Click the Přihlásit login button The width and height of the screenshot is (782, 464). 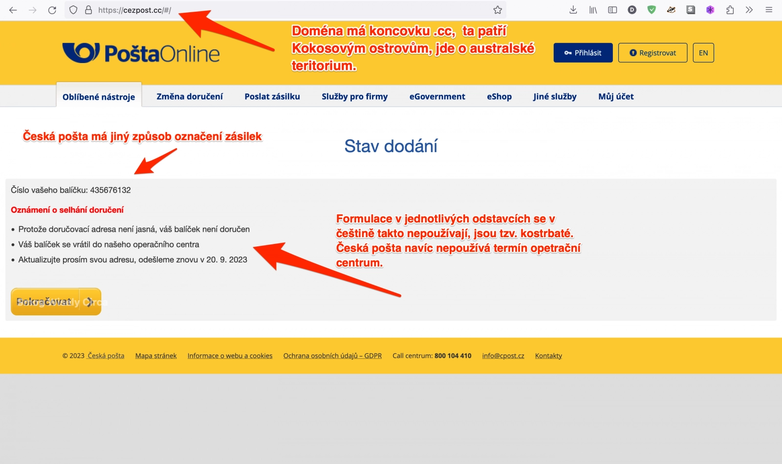coord(583,53)
